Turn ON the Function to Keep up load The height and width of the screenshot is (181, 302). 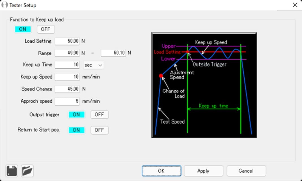(23, 29)
